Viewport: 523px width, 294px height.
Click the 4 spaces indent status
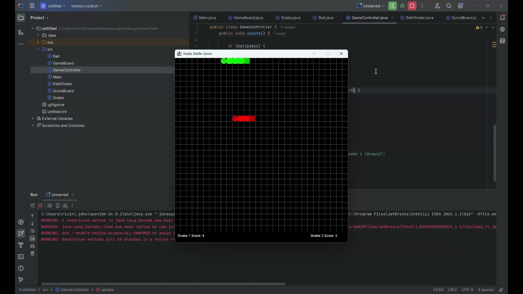[x=486, y=290]
